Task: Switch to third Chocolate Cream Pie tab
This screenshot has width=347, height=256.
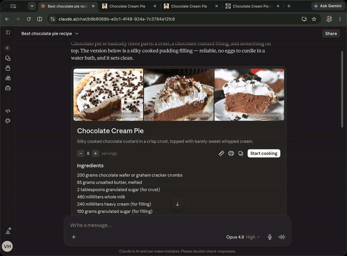Action: click(189, 6)
